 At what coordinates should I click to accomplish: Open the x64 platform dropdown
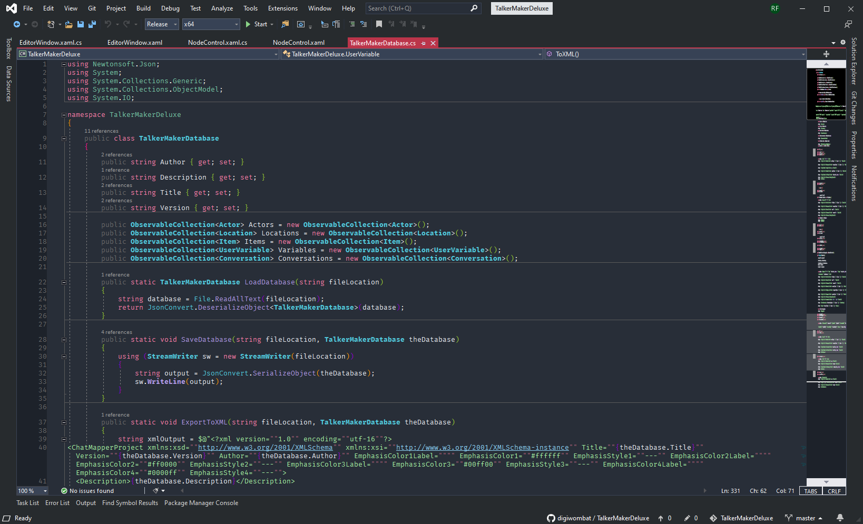click(211, 24)
